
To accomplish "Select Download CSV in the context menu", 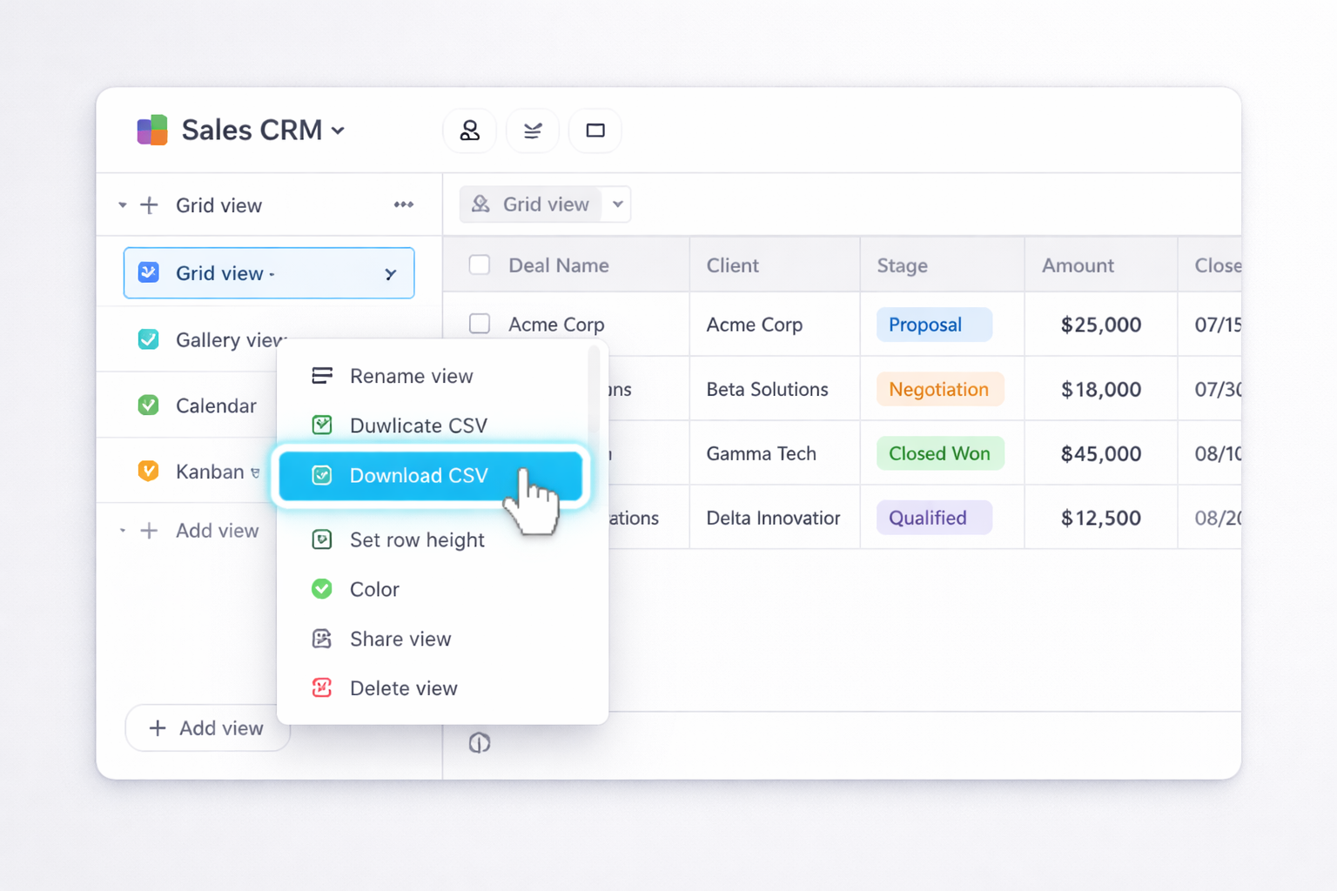I will (432, 475).
